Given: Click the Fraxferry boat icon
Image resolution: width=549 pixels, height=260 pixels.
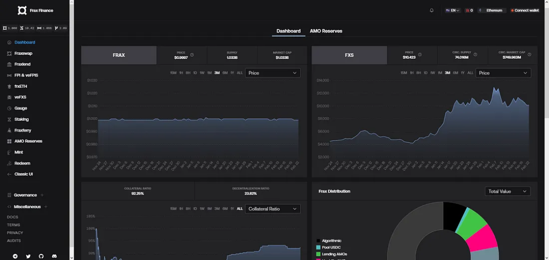Looking at the screenshot, I should 10,130.
